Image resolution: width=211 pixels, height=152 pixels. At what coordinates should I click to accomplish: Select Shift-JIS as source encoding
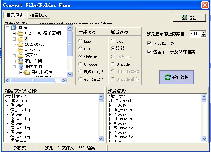click(80, 57)
